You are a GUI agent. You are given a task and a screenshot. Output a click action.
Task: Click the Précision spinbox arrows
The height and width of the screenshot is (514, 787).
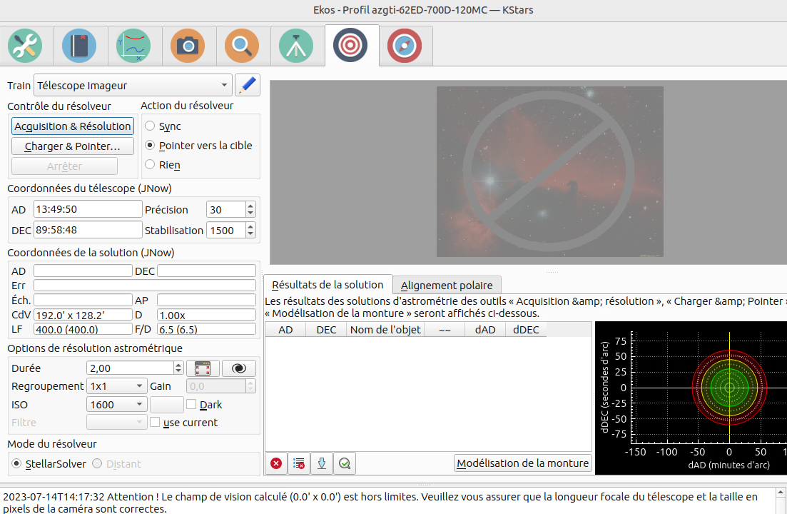pos(250,209)
